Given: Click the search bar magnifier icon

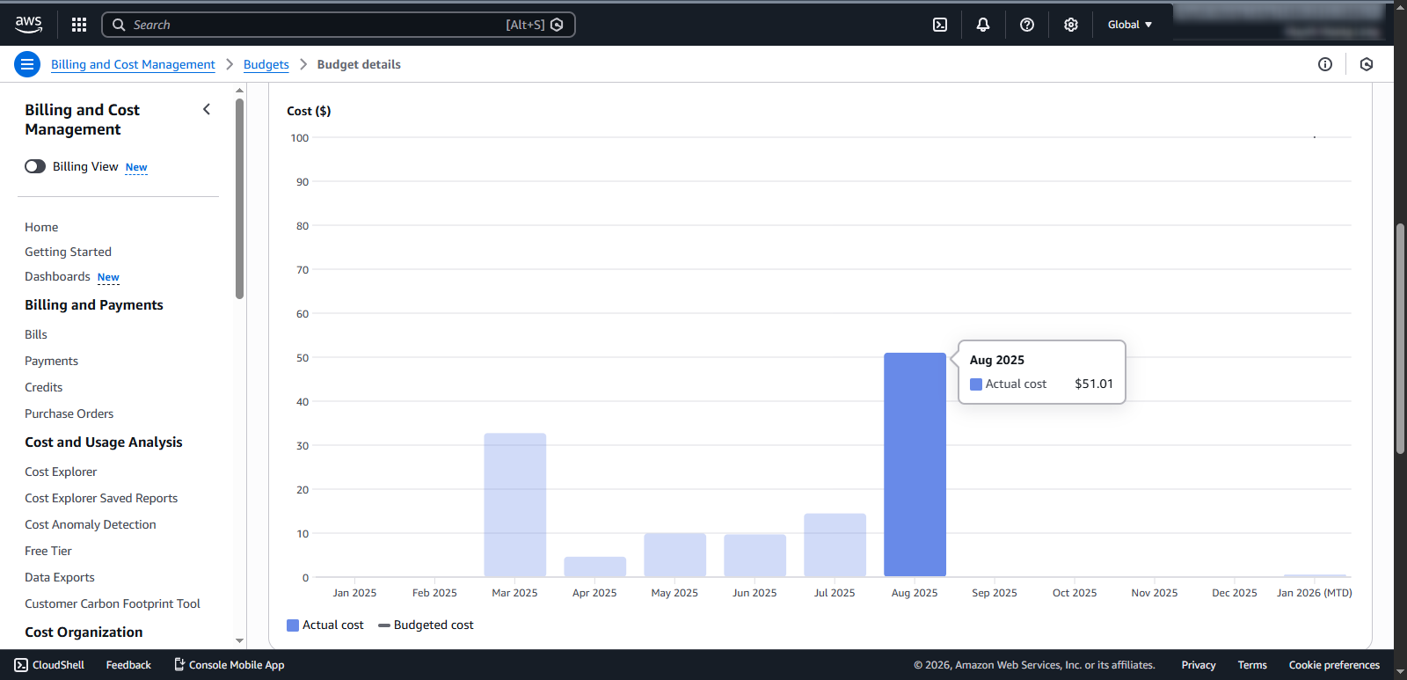Looking at the screenshot, I should click(x=119, y=25).
